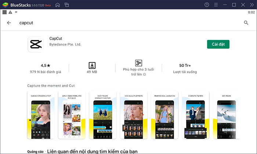Maximize the BlueStacks window

point(234,5)
